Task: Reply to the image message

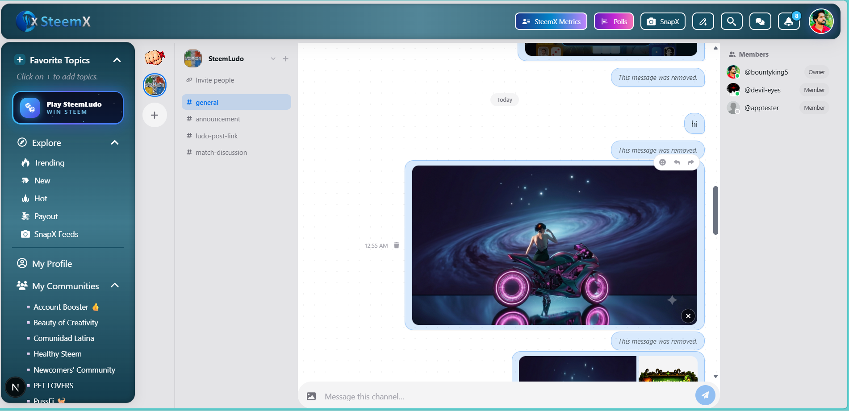Action: pyautogui.click(x=677, y=162)
